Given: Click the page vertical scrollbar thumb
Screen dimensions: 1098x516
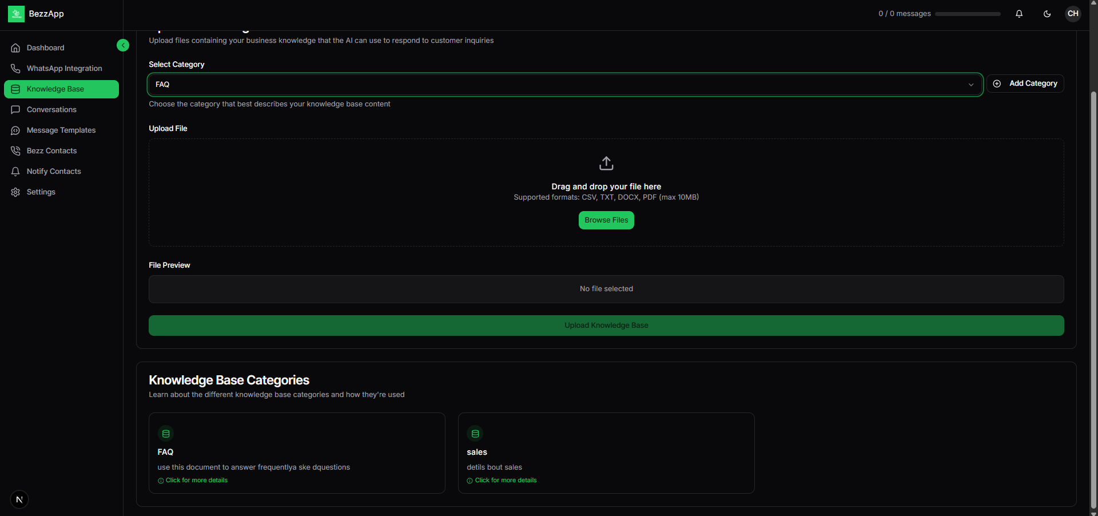Looking at the screenshot, I should pyautogui.click(x=1093, y=300).
